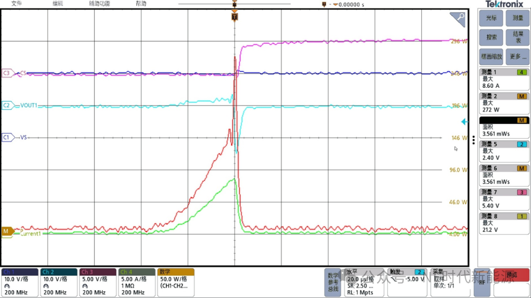Click the red 预览 button
Screen dimensions: 531x298
(511, 275)
